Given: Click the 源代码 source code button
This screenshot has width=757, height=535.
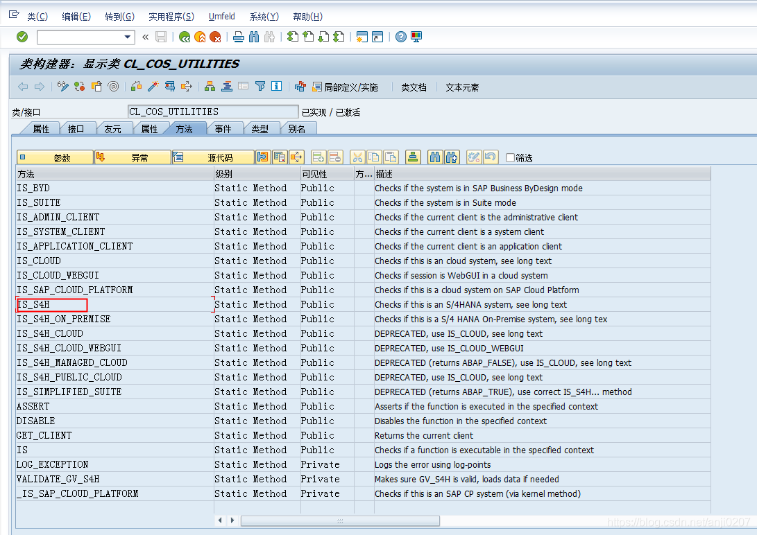Looking at the screenshot, I should (214, 157).
